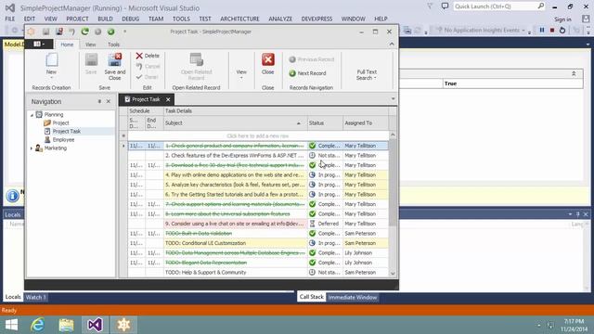
Task: Click Sign in link in Visual Studio
Action: pyautogui.click(x=562, y=19)
